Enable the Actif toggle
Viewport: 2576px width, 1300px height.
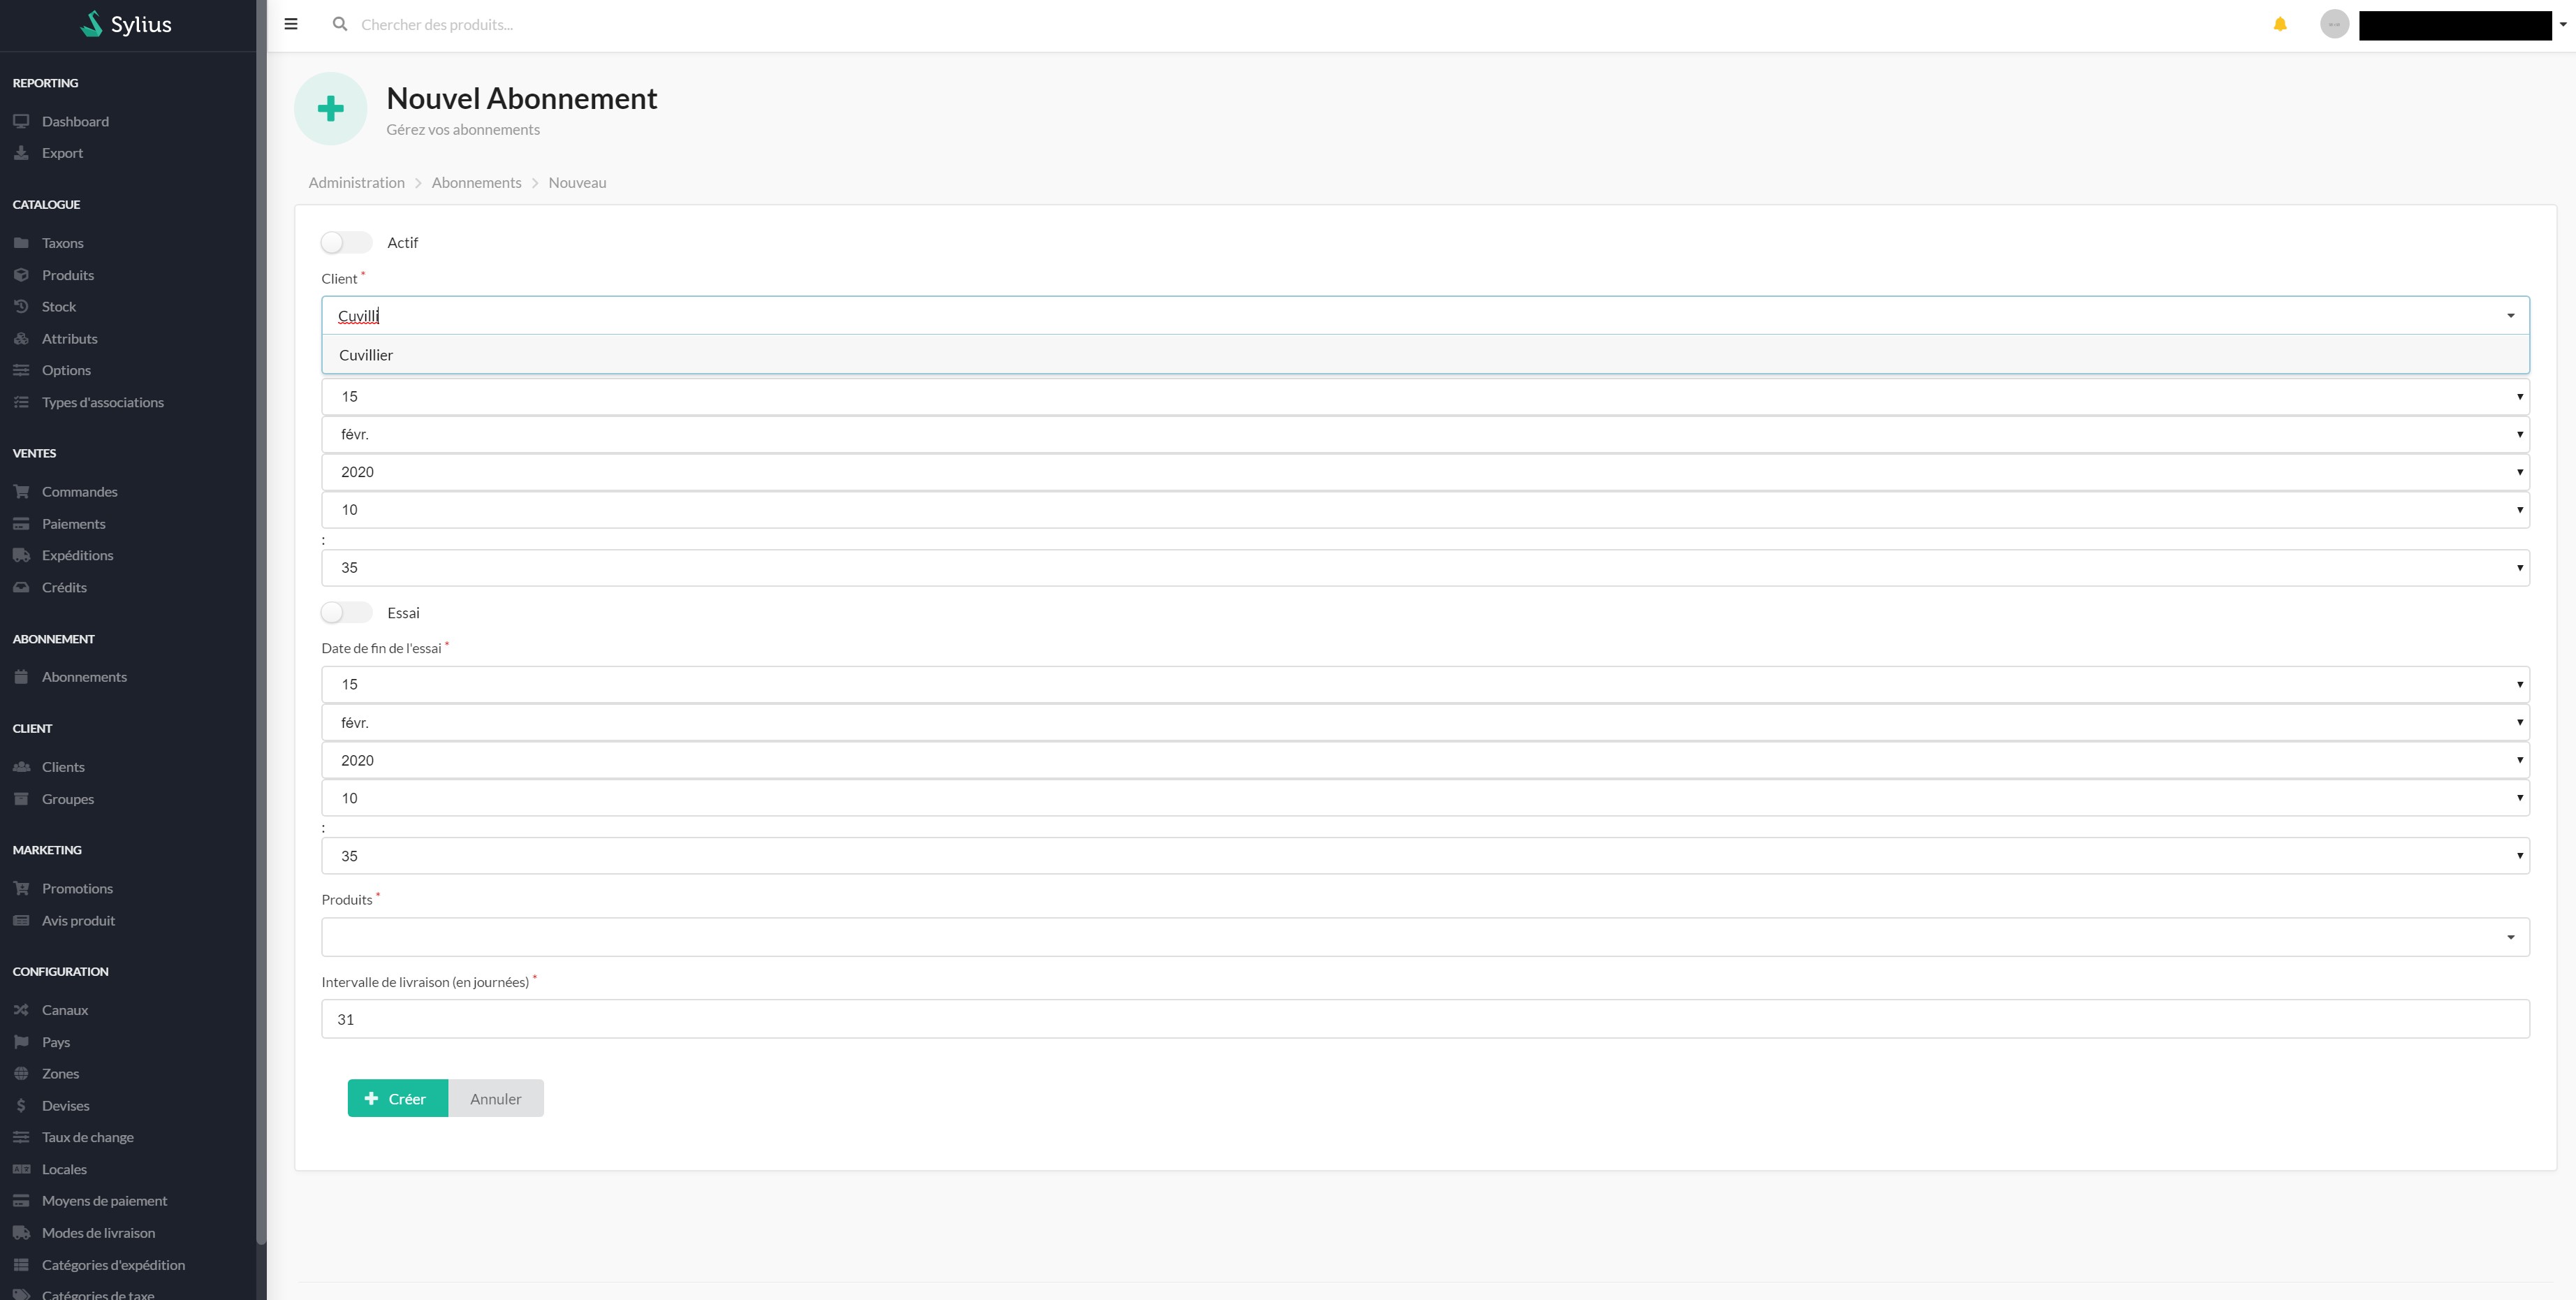pyautogui.click(x=346, y=242)
